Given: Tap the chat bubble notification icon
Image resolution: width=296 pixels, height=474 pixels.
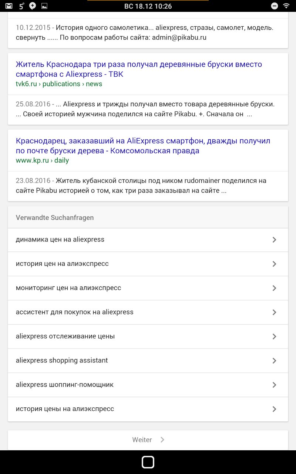Looking at the screenshot, I should coord(33,6).
